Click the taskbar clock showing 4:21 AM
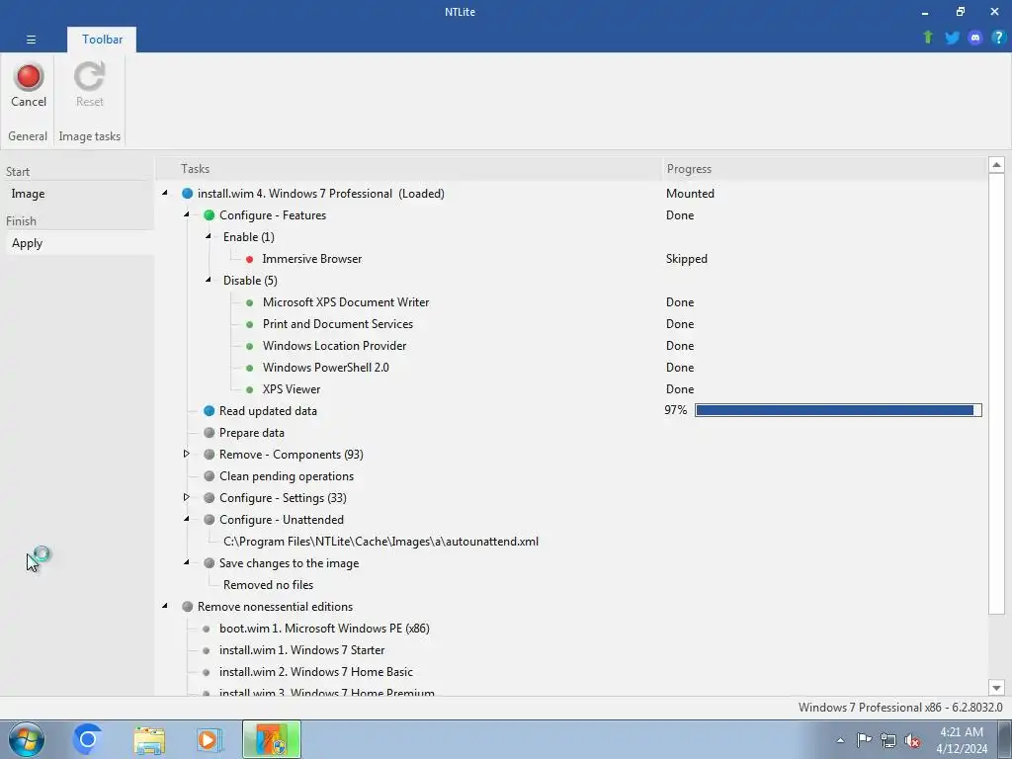1012x759 pixels. pos(962,740)
